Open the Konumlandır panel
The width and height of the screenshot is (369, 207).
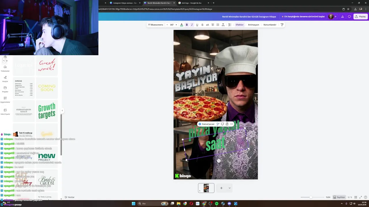pos(270,25)
